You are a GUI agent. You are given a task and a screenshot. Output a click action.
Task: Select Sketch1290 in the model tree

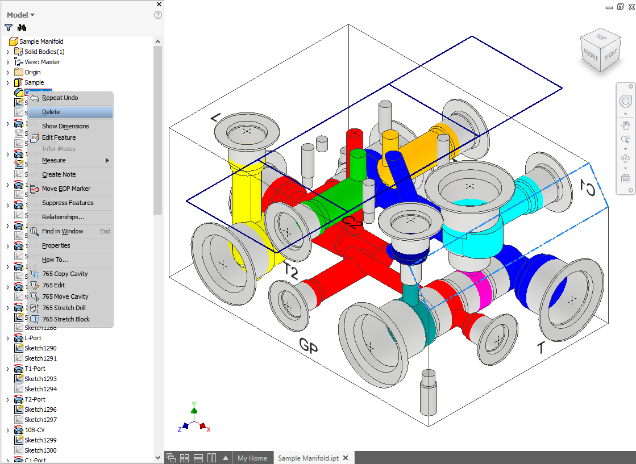pyautogui.click(x=40, y=348)
